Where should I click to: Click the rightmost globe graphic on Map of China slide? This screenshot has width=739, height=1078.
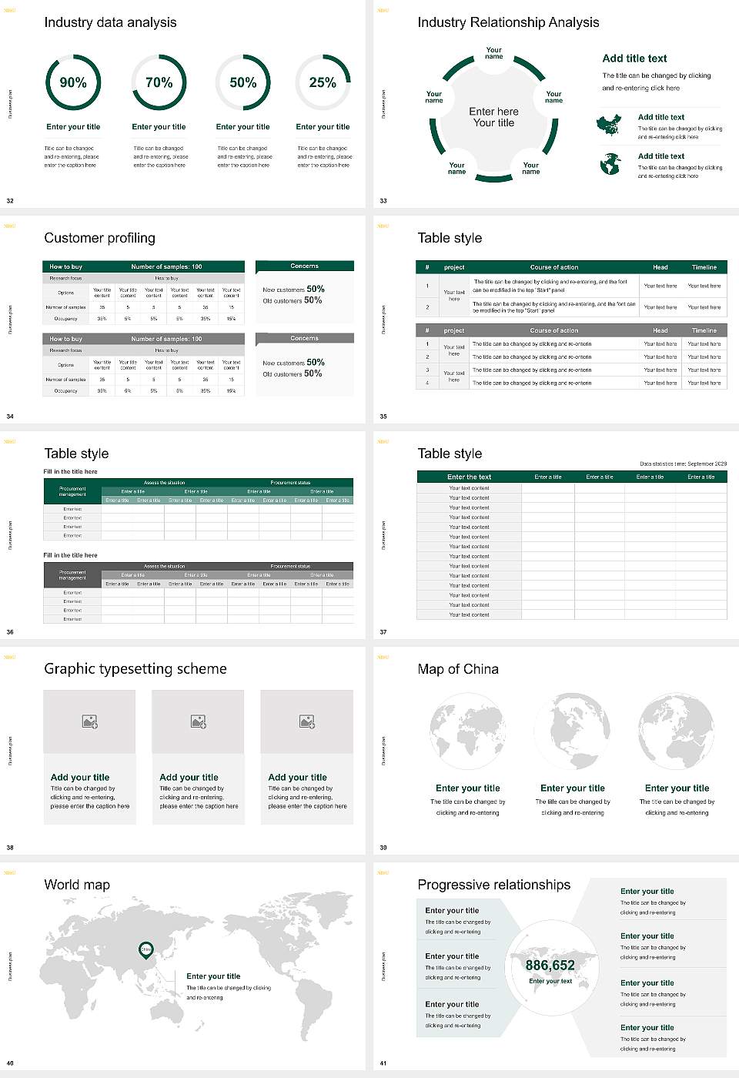point(676,730)
